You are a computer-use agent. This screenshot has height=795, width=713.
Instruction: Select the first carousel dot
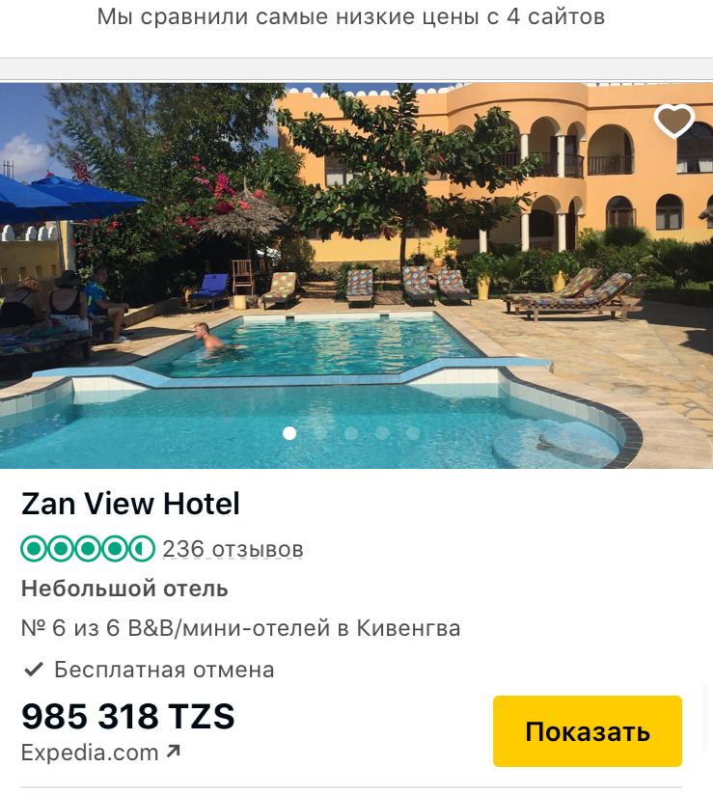[x=289, y=433]
